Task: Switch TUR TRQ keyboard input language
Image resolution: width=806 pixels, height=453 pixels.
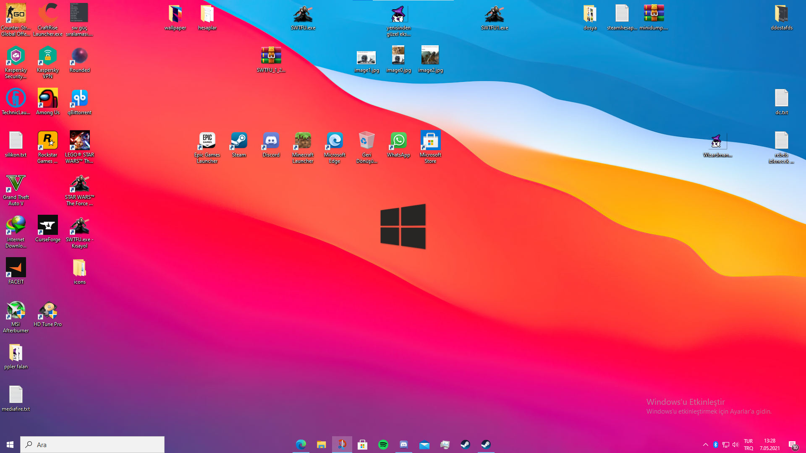Action: tap(748, 445)
